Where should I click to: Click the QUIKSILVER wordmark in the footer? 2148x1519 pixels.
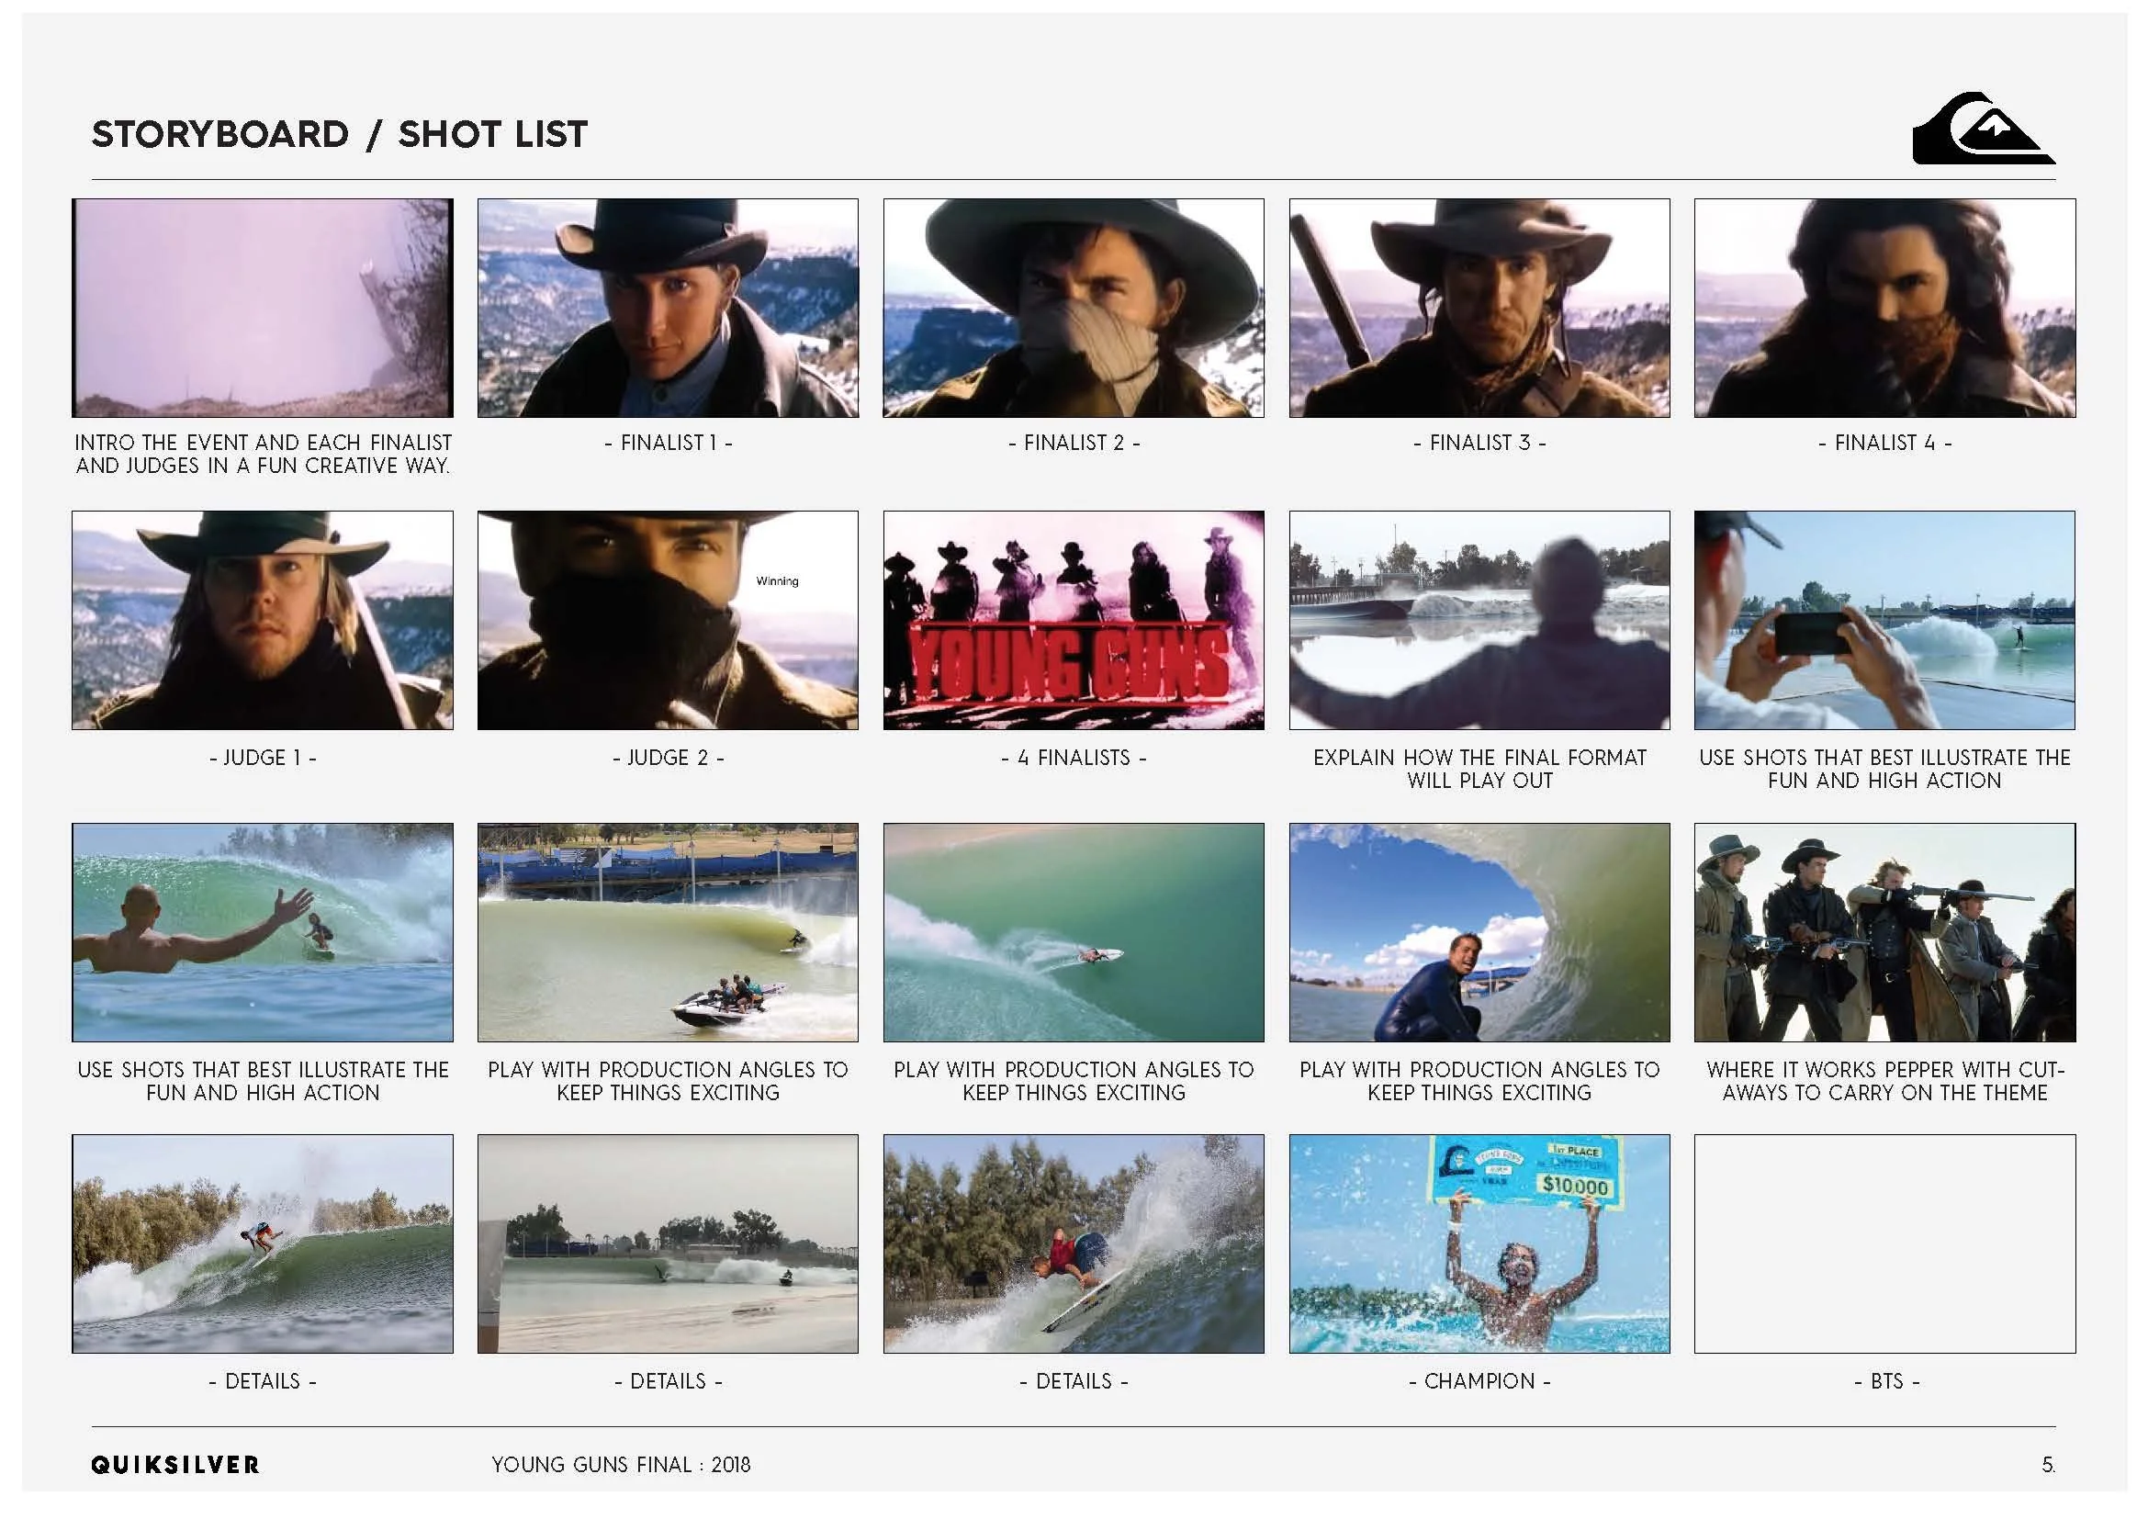(175, 1465)
